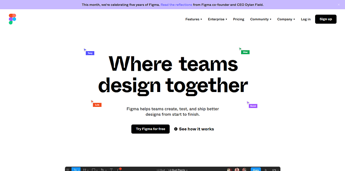Select the Pen tool in the editor toolbar
This screenshot has width=345, height=171.
(103, 169)
